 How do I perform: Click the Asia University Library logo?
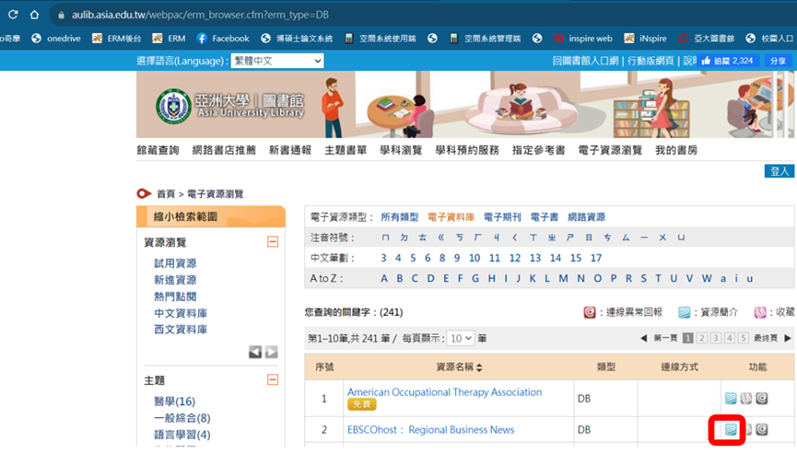click(230, 106)
